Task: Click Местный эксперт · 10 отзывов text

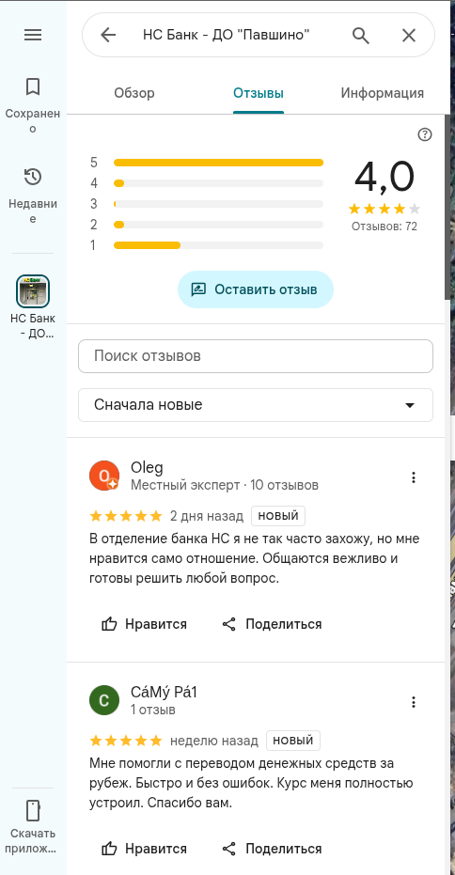Action: [225, 485]
